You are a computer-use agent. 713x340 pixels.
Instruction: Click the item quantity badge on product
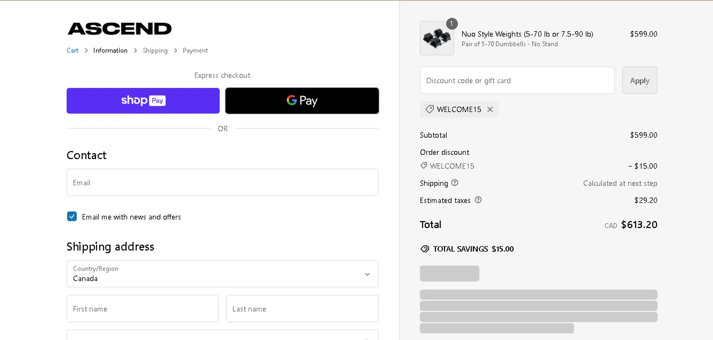click(x=452, y=24)
